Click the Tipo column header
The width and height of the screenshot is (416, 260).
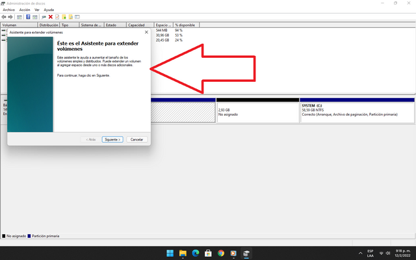(70, 25)
